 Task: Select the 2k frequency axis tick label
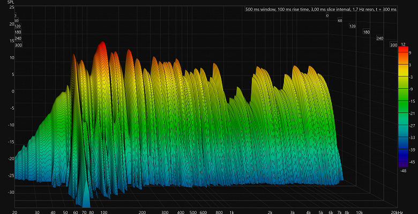(270, 212)
